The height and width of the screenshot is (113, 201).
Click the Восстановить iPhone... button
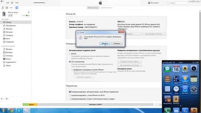coord(154,34)
